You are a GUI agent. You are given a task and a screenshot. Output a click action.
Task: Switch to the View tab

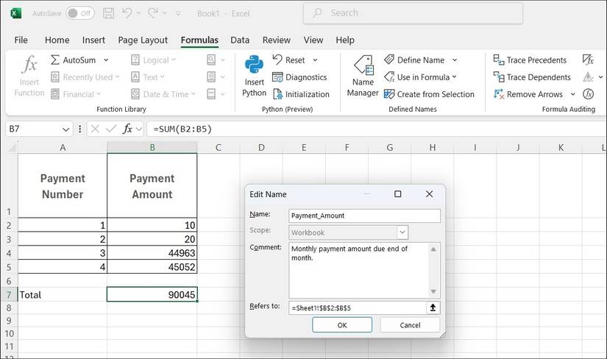(313, 40)
